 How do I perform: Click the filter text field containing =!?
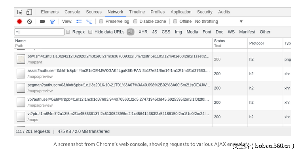[40, 32]
